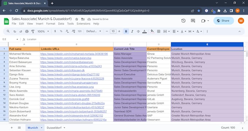Click the move to folder icon
Screen dimensions: 248x131
click(83, 19)
